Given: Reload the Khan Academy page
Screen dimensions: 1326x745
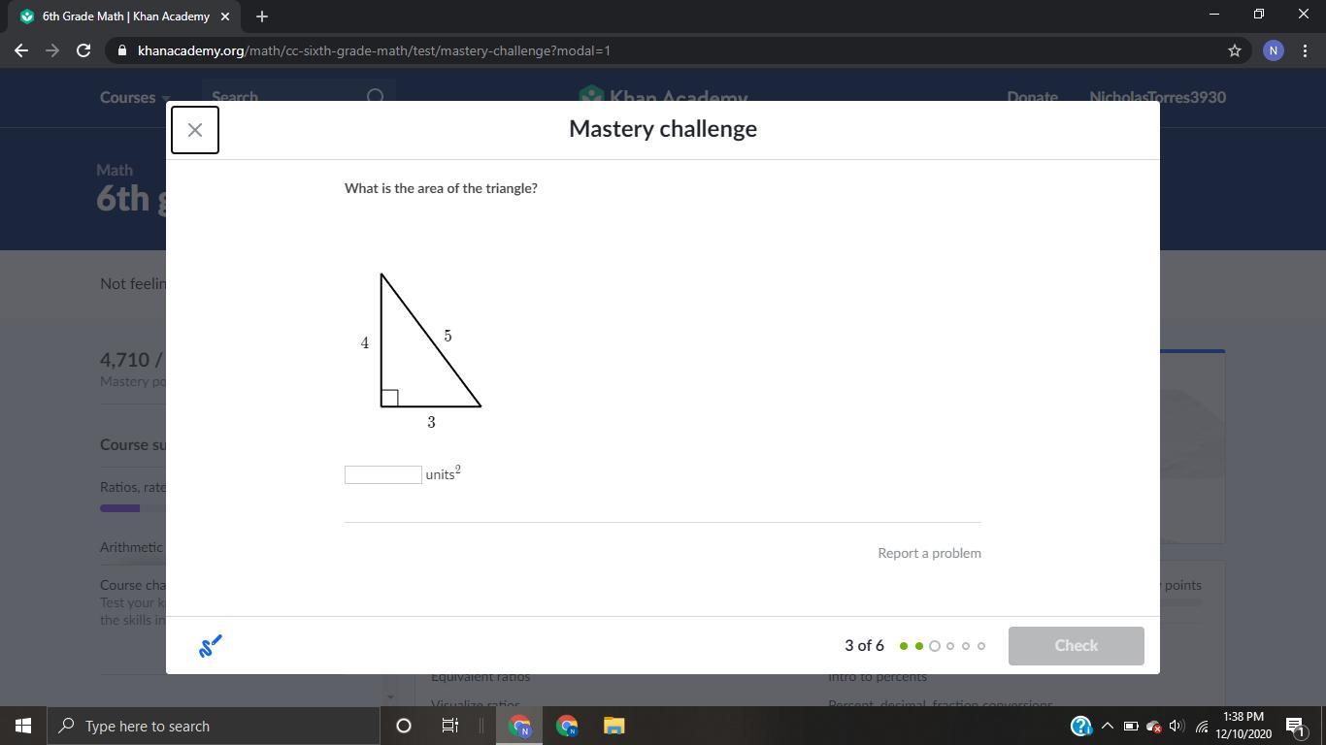Looking at the screenshot, I should [83, 50].
